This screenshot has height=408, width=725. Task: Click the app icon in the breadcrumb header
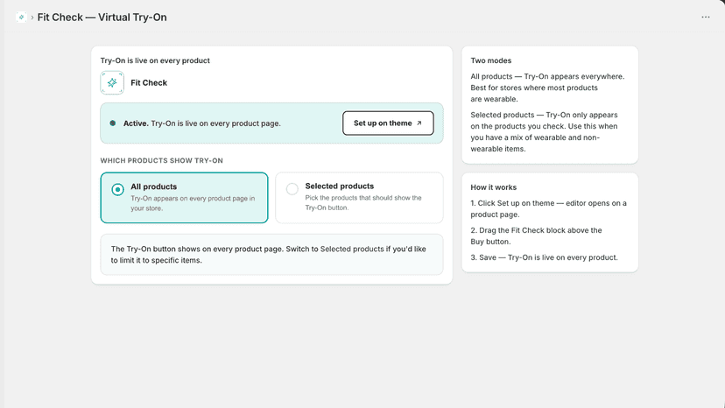click(21, 18)
